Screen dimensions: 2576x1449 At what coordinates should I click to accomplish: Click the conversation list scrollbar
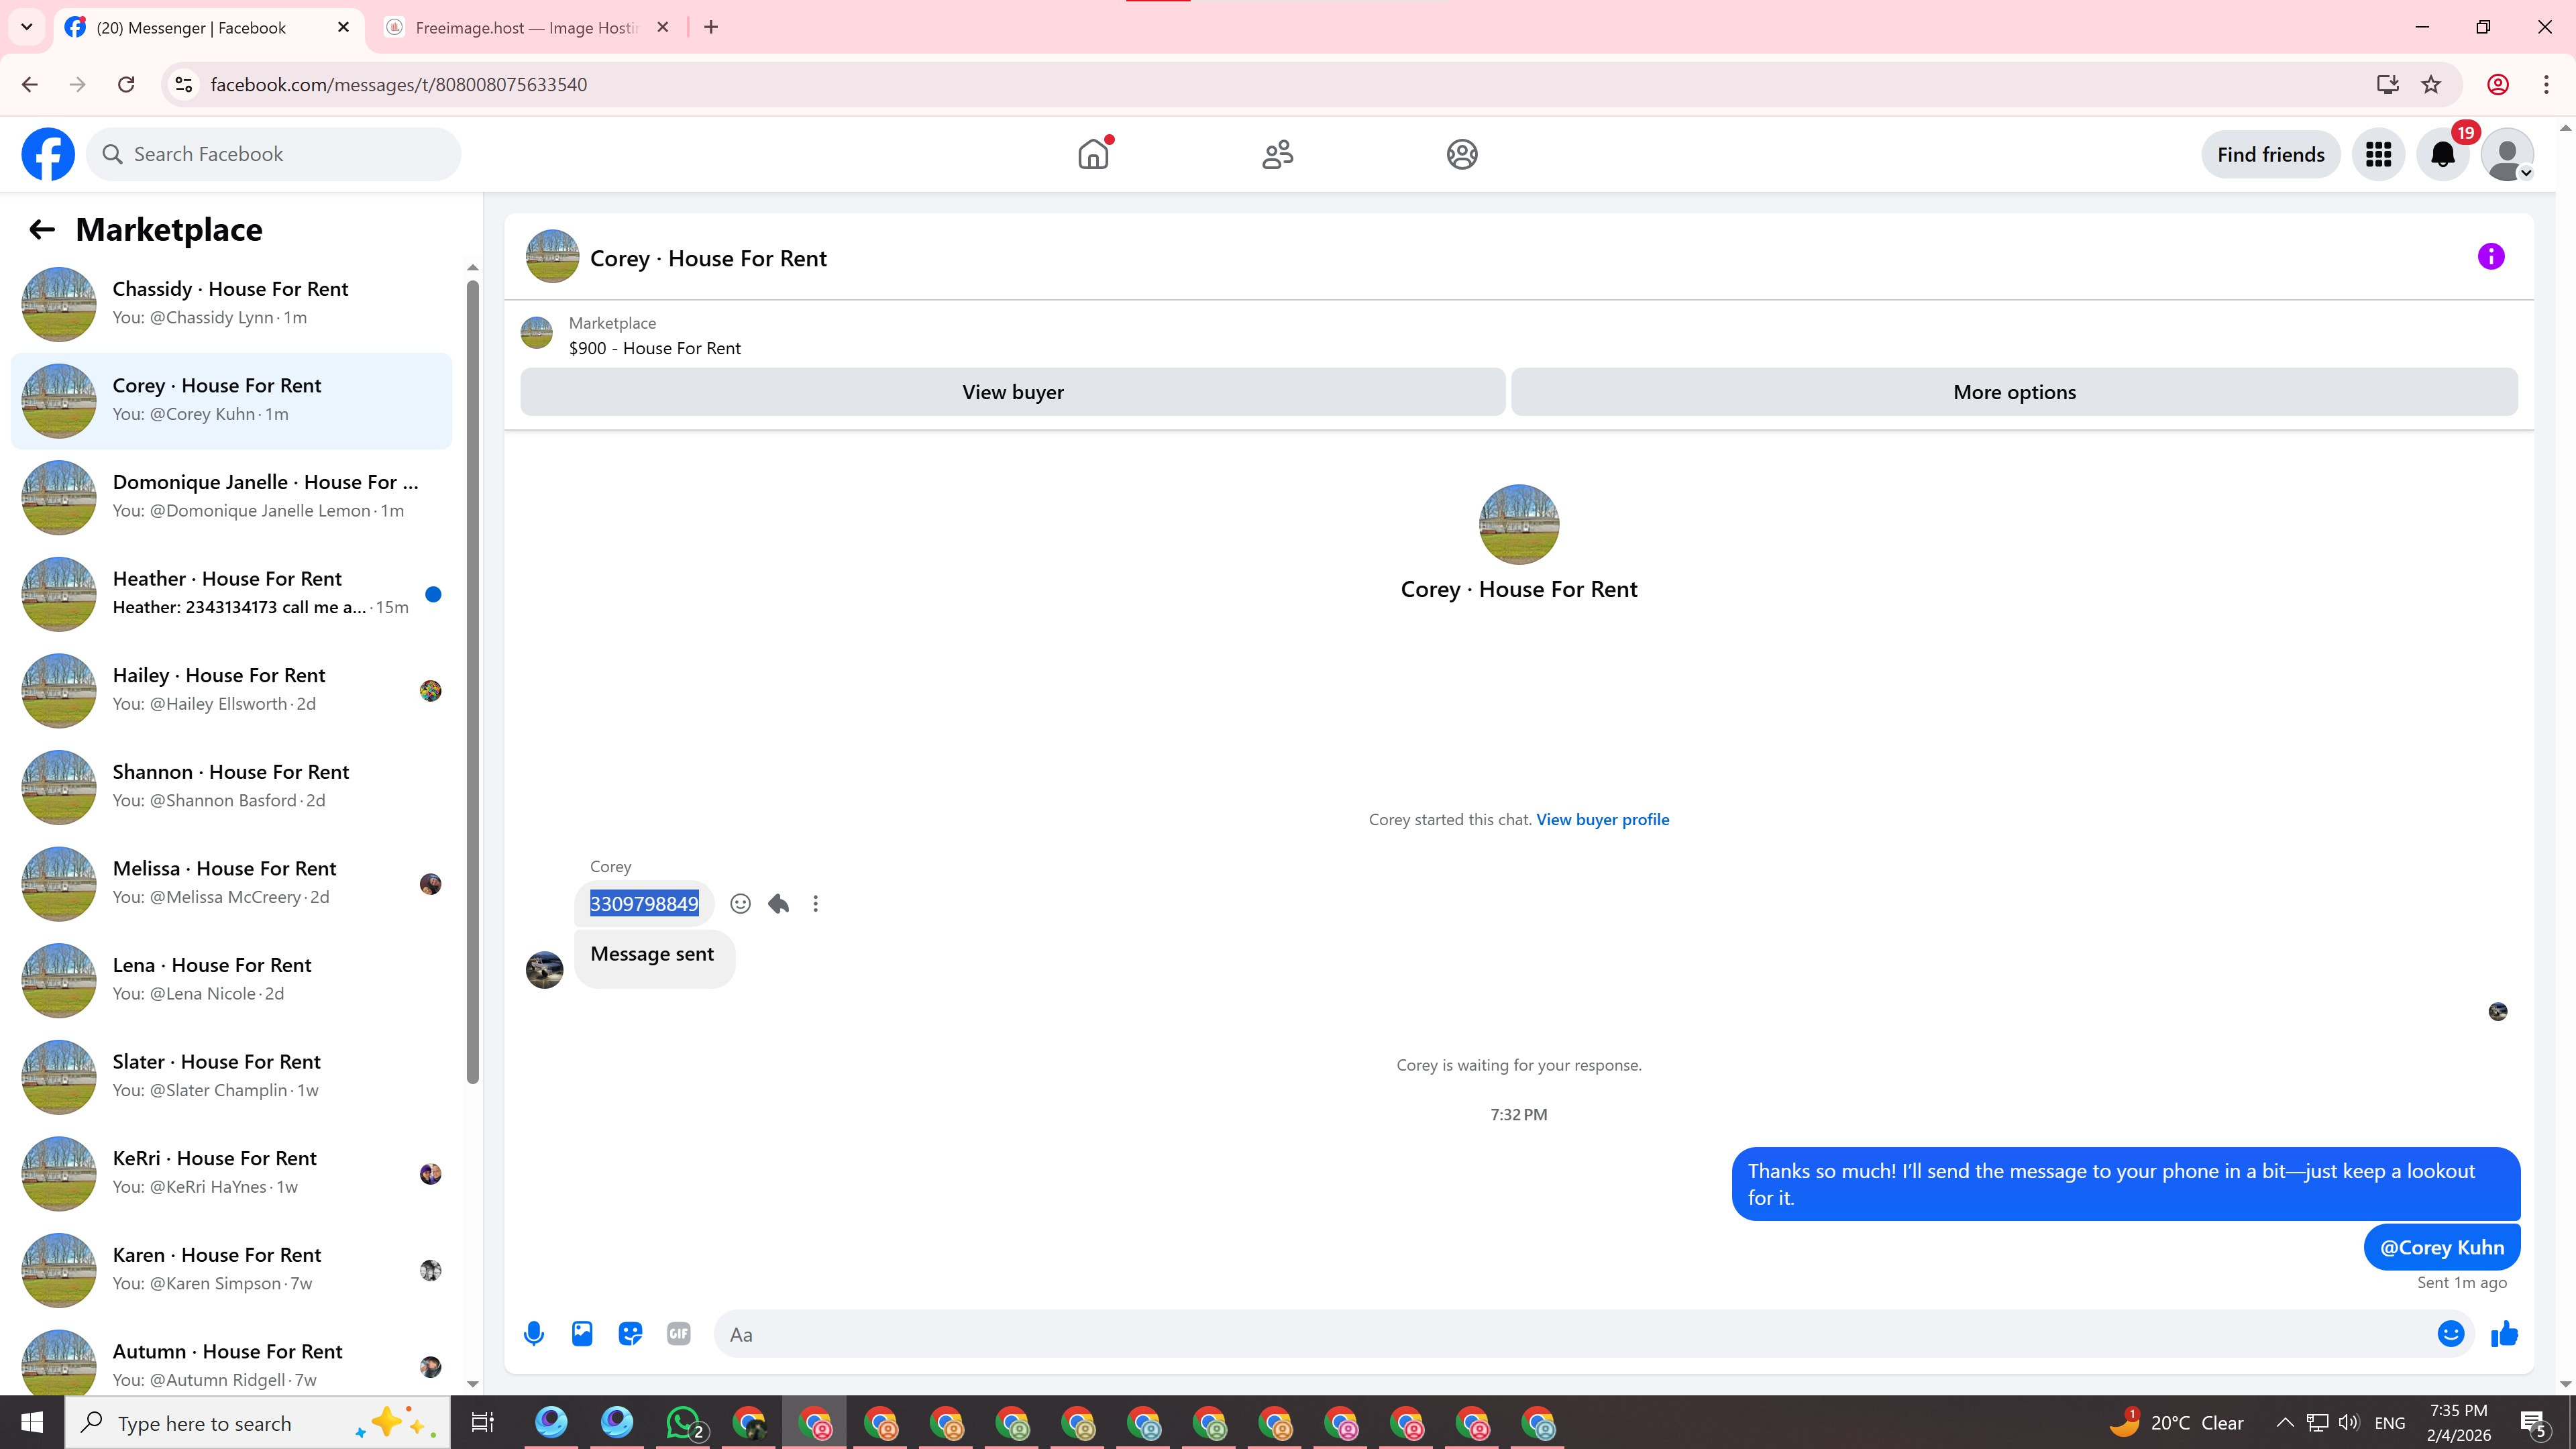click(x=472, y=680)
